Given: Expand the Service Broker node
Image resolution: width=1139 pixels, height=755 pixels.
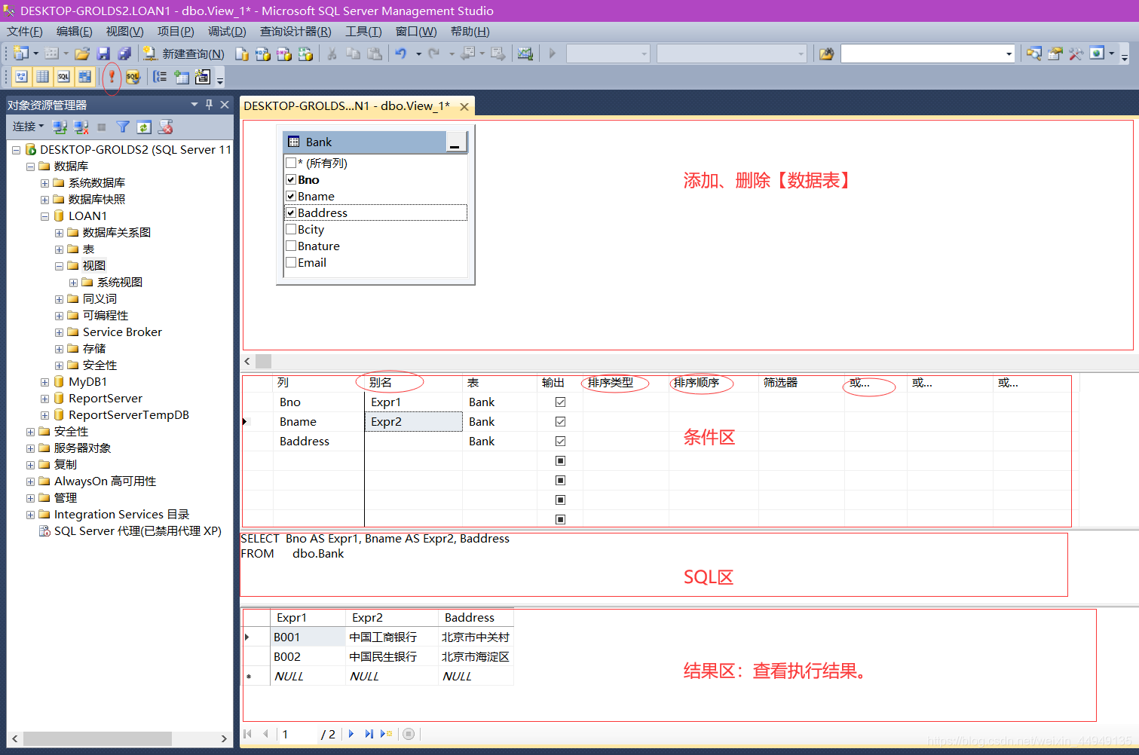Looking at the screenshot, I should pos(59,332).
